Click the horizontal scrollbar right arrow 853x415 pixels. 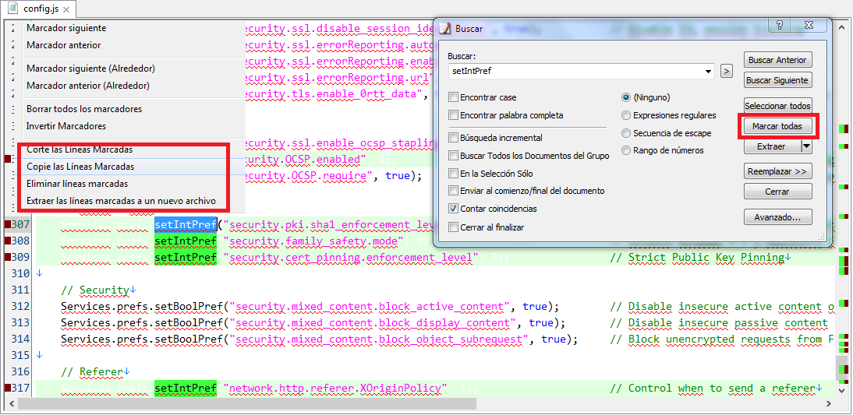coord(827,404)
